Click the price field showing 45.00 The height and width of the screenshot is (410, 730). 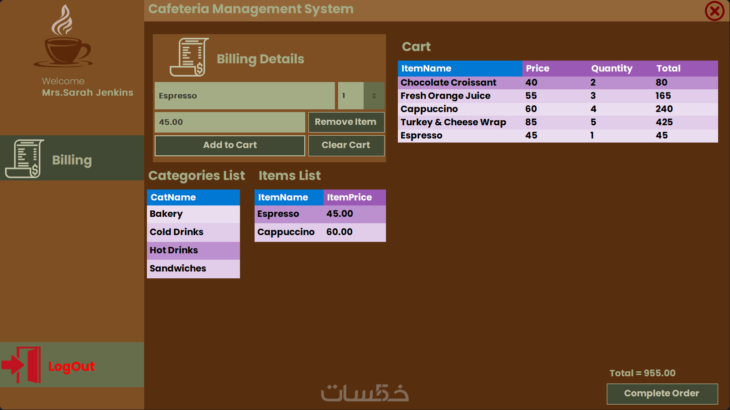click(x=230, y=122)
